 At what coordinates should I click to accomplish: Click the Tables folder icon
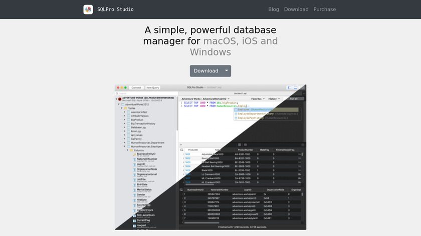click(x=125, y=108)
